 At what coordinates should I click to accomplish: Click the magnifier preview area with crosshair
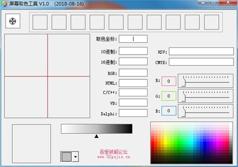47,76
